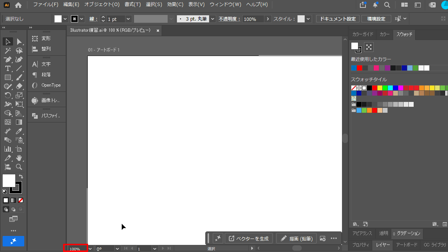Select the Direct Selection tool
The width and height of the screenshot is (448, 252).
(19, 41)
